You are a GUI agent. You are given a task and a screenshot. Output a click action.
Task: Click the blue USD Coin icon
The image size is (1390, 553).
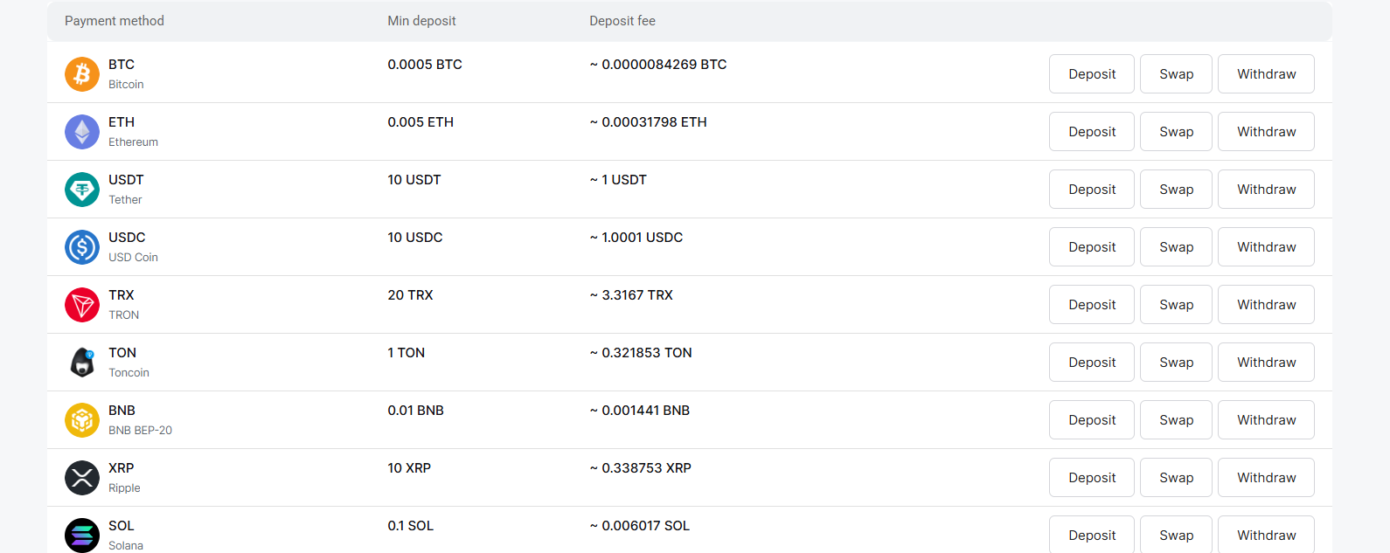point(82,247)
